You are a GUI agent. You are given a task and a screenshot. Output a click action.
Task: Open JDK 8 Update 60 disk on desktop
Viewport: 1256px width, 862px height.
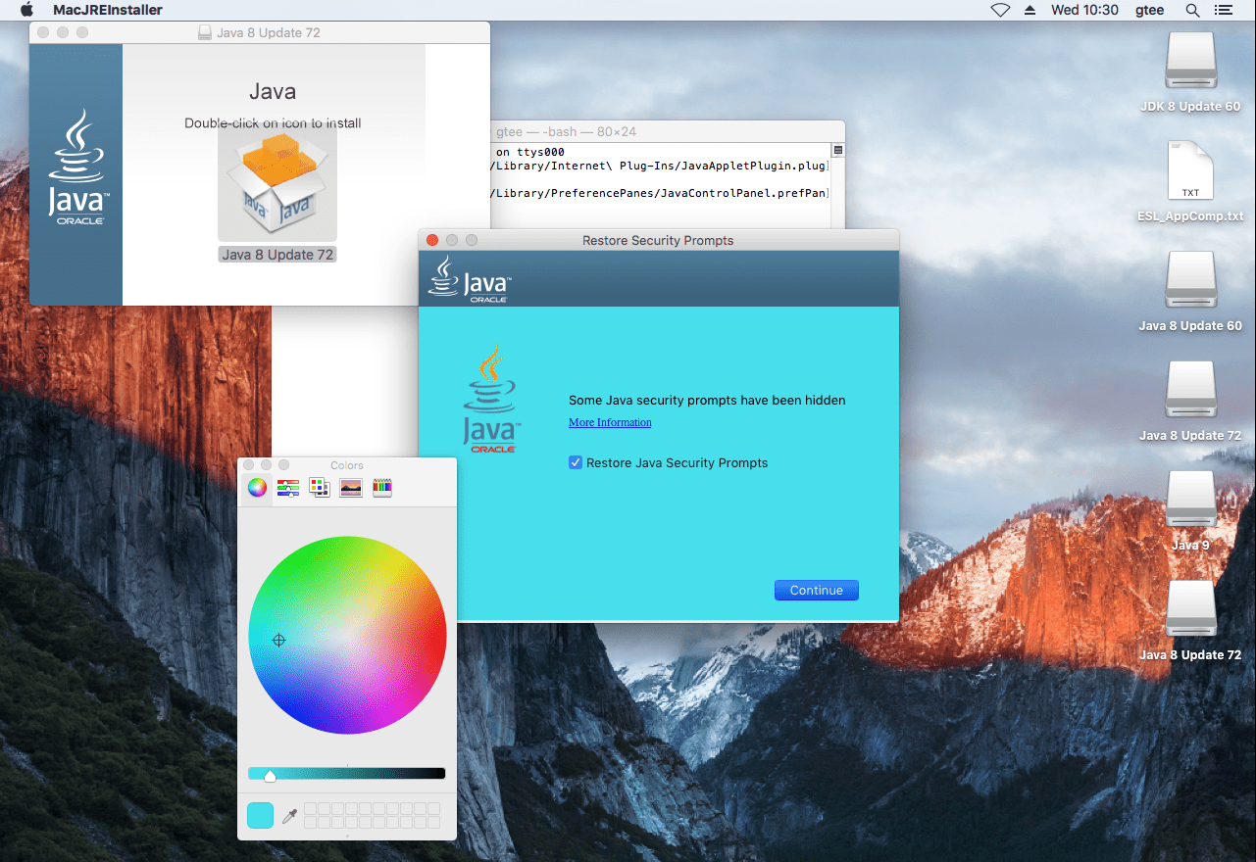click(x=1189, y=61)
